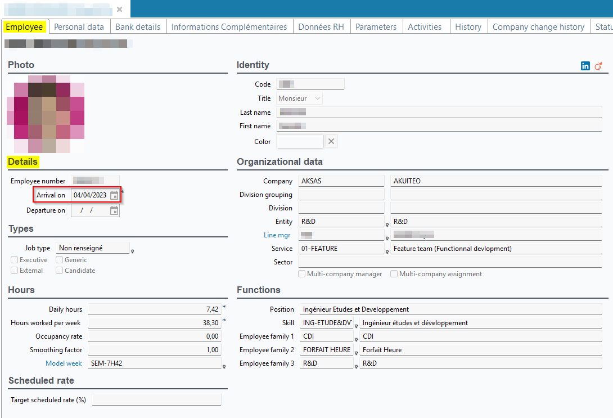Clear the Color field with X button
This screenshot has width=613, height=418.
pyautogui.click(x=331, y=142)
